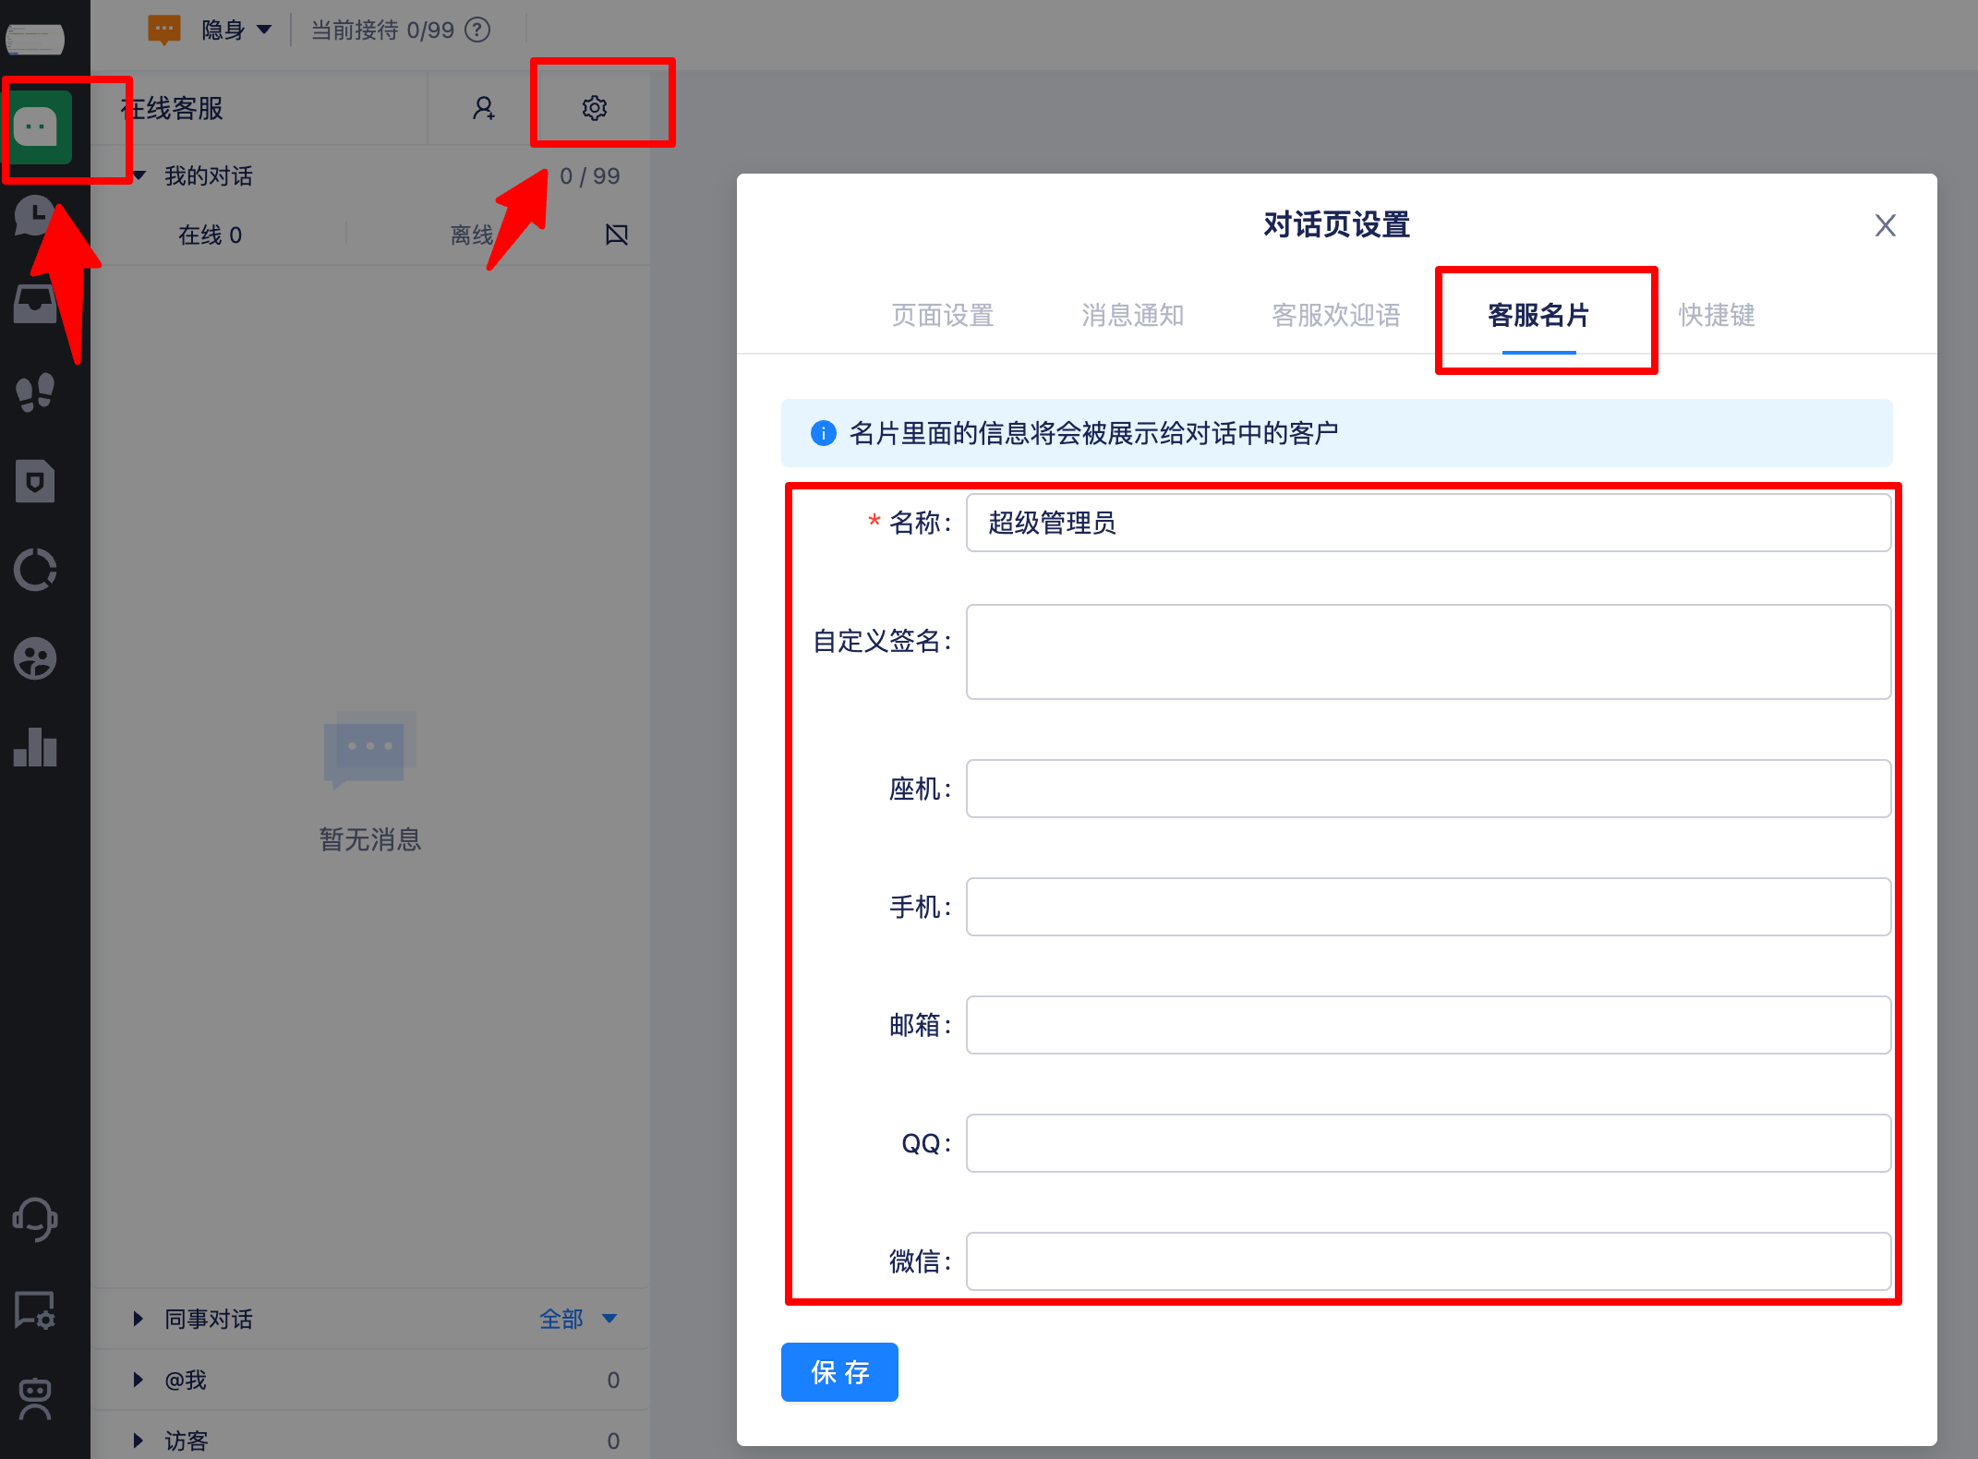Click the help question mark icon
The width and height of the screenshot is (1978, 1459).
(x=477, y=30)
